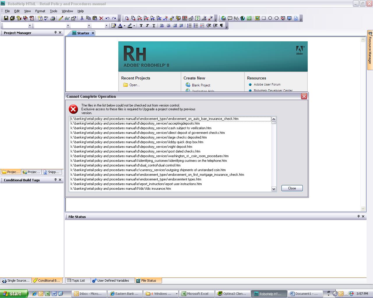Select the fdic insurance.htm file row
The width and height of the screenshot is (373, 298).
pos(170,189)
